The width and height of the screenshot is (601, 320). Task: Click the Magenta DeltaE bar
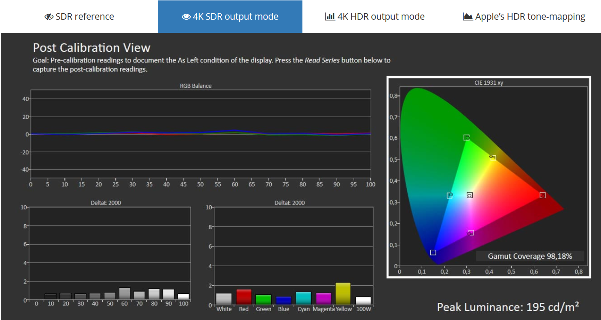coord(323,299)
